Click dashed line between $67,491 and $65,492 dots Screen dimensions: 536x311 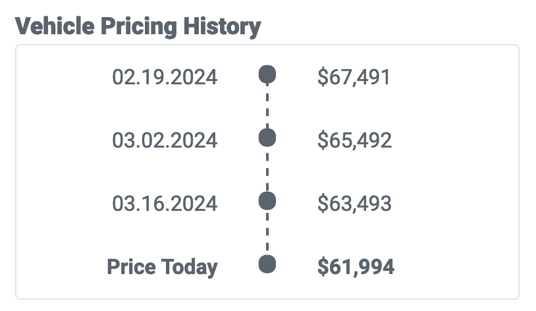click(267, 106)
